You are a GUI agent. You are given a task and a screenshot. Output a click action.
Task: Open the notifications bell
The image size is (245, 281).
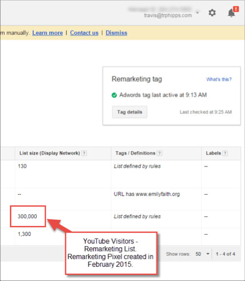[231, 13]
